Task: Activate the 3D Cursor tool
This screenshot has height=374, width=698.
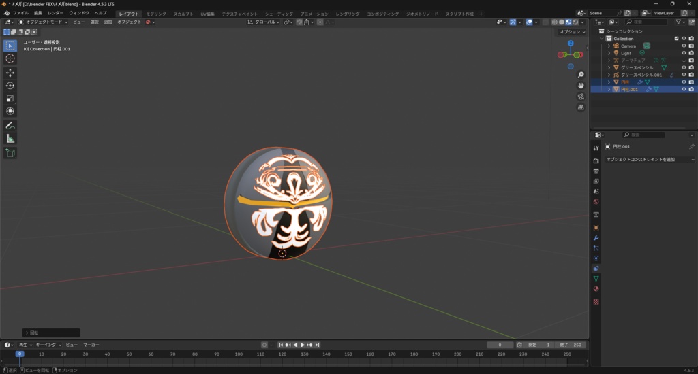Action: 10,58
